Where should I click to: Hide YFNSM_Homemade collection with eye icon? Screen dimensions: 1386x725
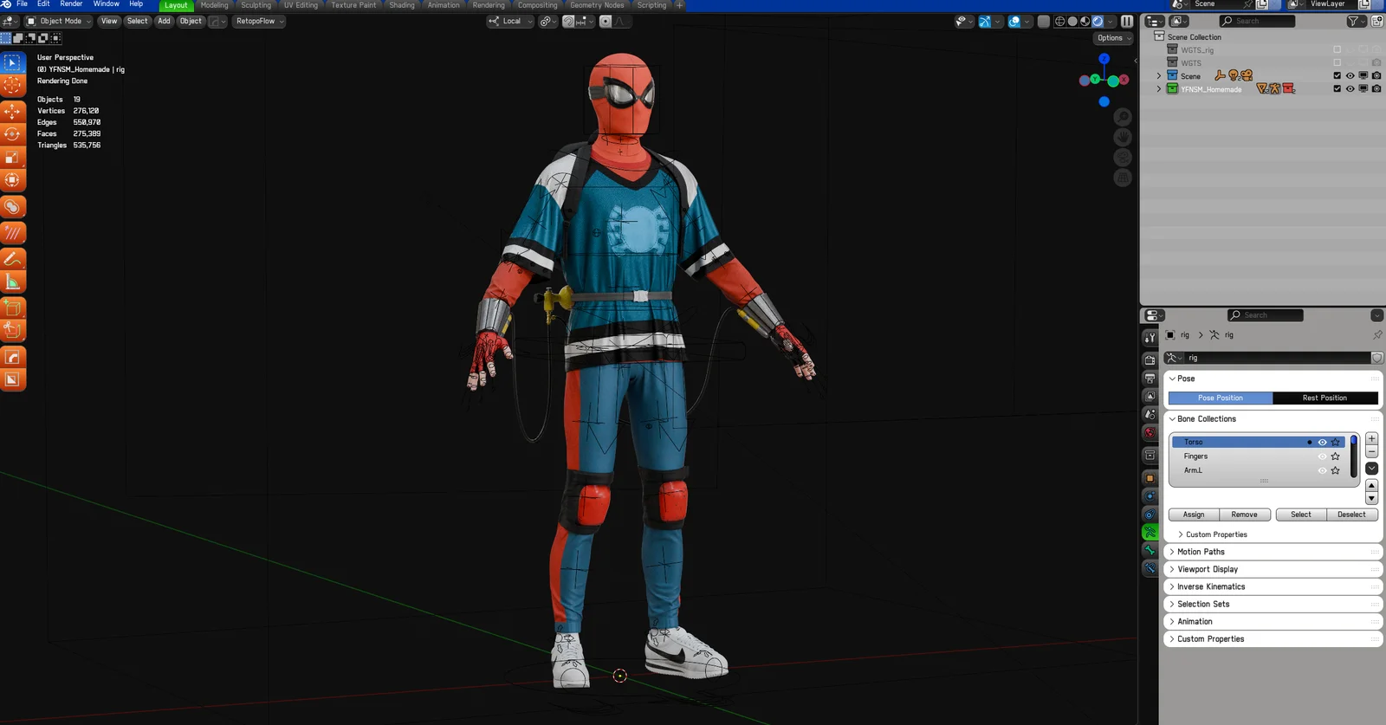pyautogui.click(x=1350, y=88)
